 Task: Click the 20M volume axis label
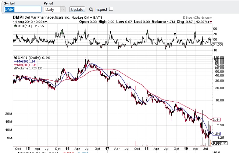click(x=8, y=114)
